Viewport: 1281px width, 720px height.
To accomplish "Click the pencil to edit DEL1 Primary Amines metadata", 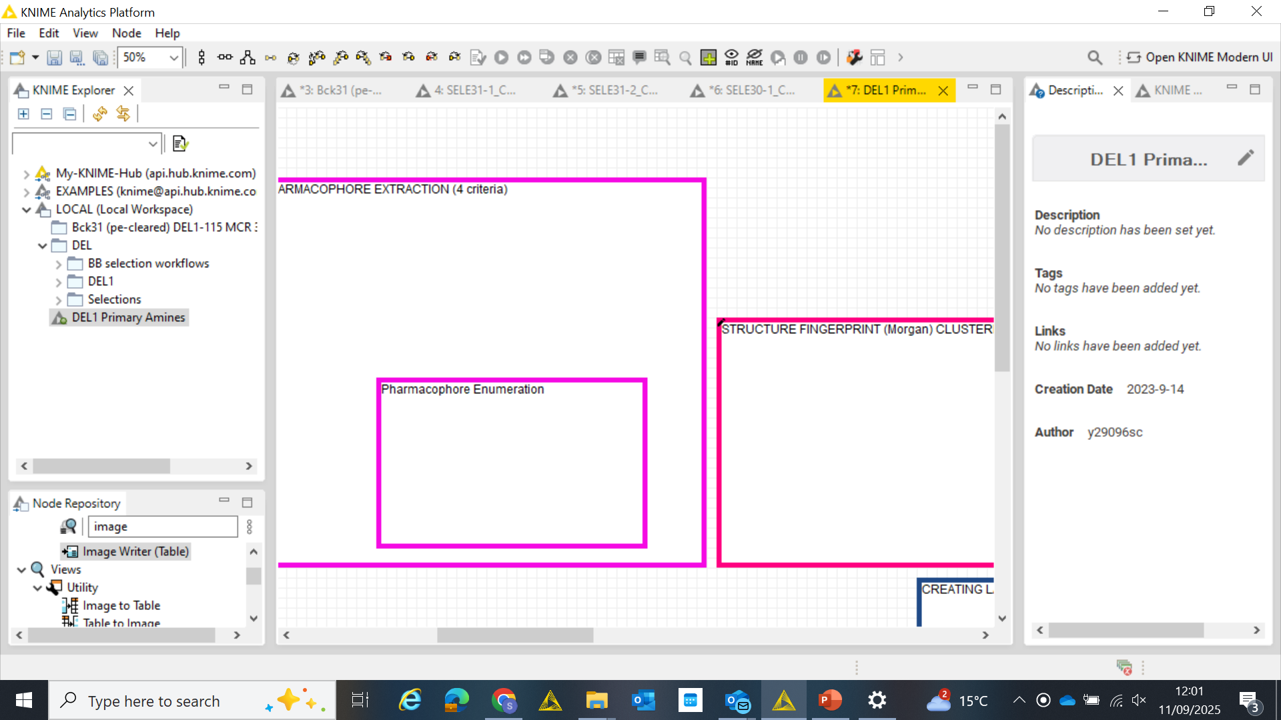I will pyautogui.click(x=1245, y=157).
